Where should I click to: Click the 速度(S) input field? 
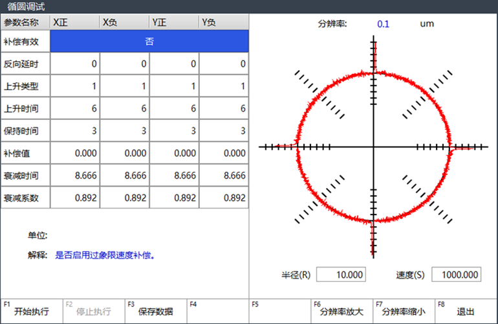point(456,274)
